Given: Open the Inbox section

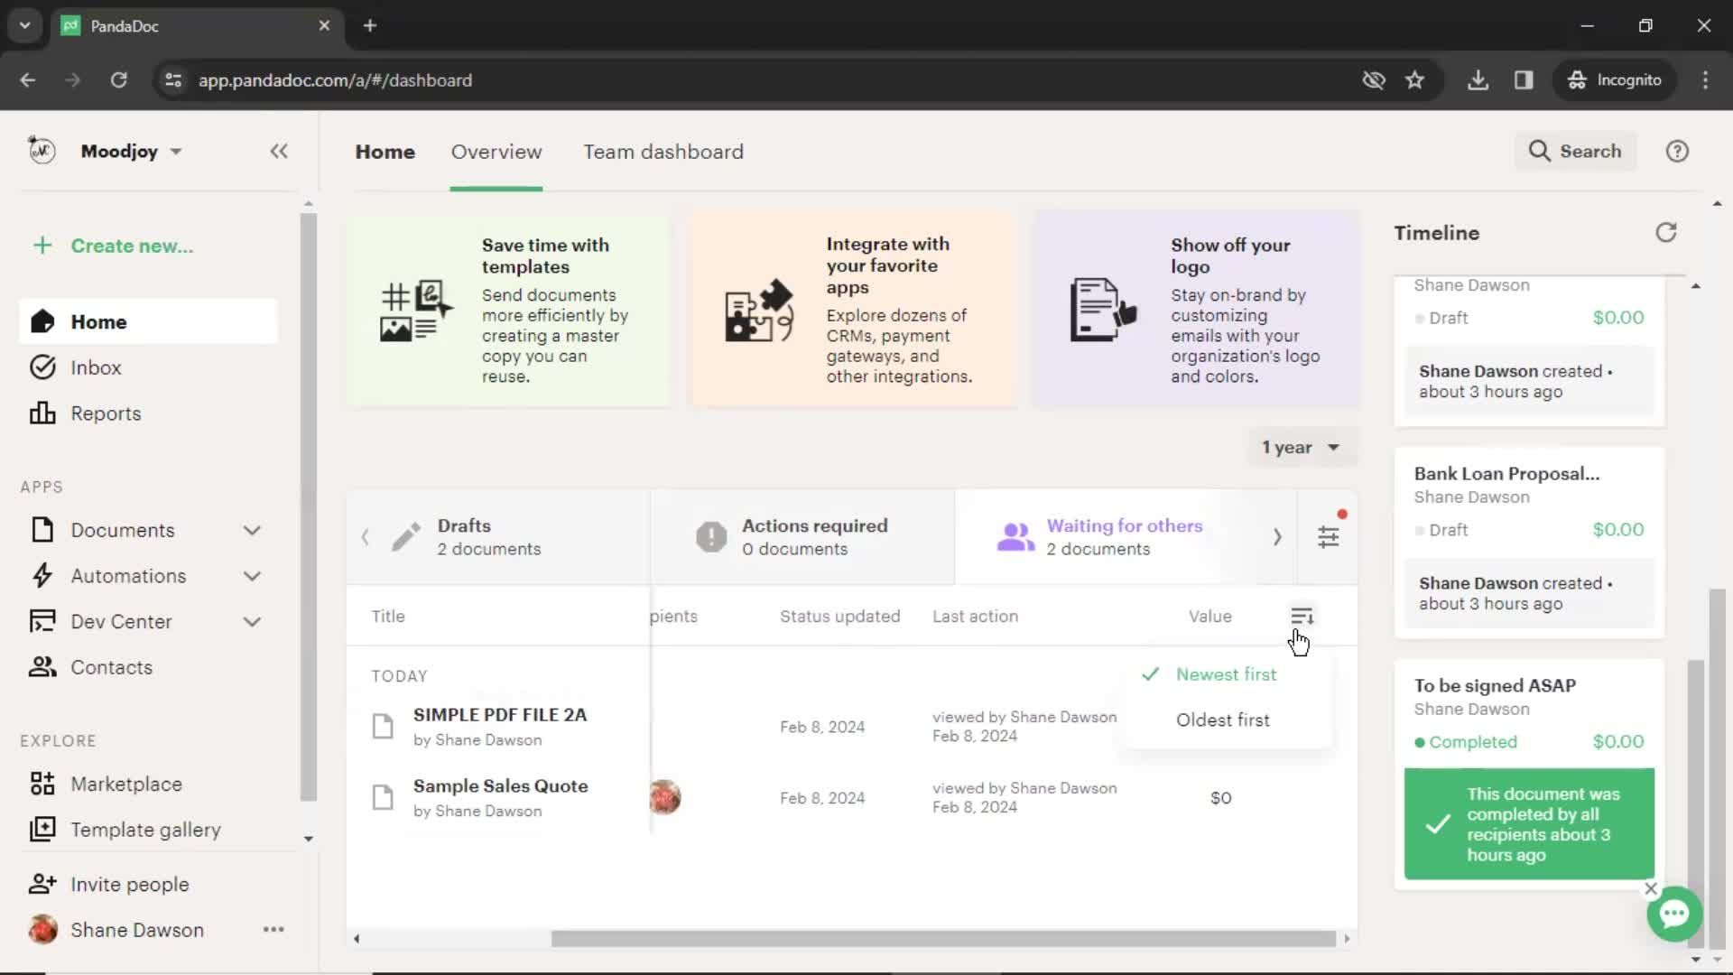Looking at the screenshot, I should click(95, 367).
